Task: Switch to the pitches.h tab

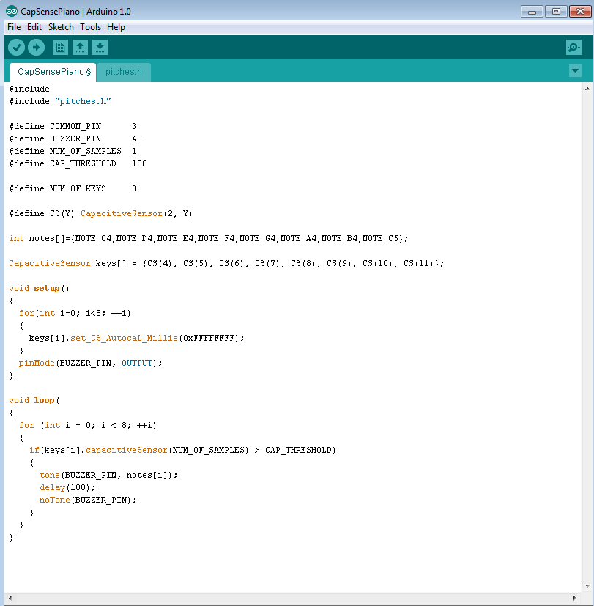Action: pyautogui.click(x=124, y=72)
